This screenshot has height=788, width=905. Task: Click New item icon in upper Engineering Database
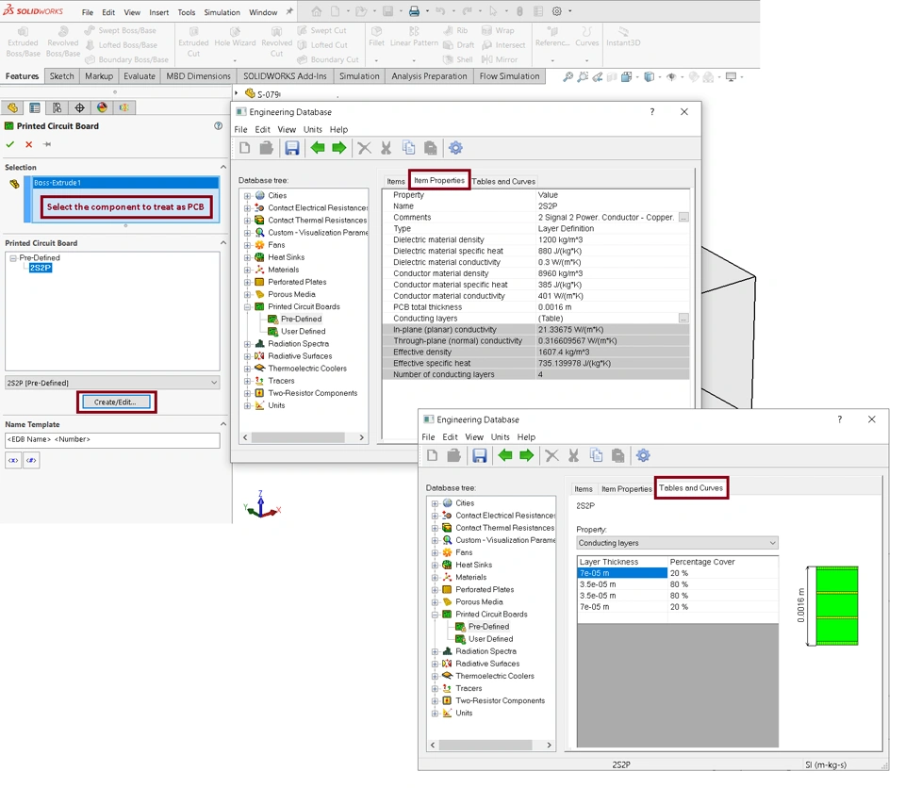[245, 148]
